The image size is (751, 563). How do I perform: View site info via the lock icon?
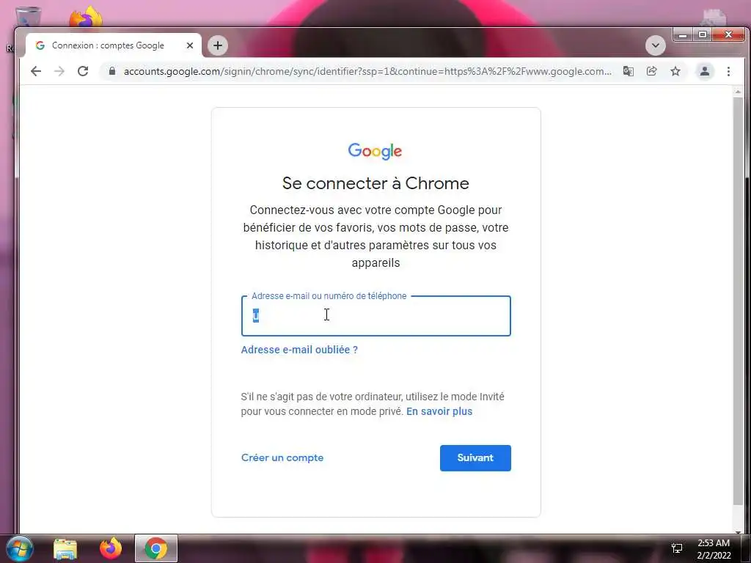click(112, 71)
